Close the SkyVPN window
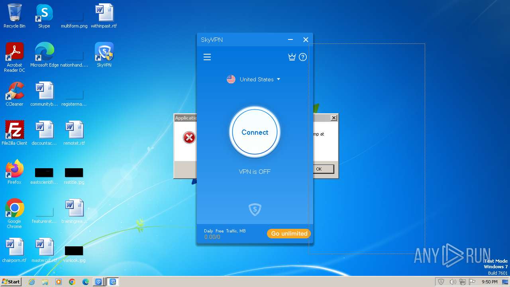Image resolution: width=510 pixels, height=287 pixels. (306, 39)
